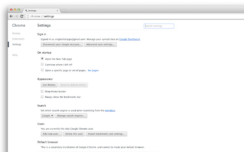Image resolution: width=244 pixels, height=152 pixels.
Task: Open the omnibox link
Action: (x=110, y=111)
